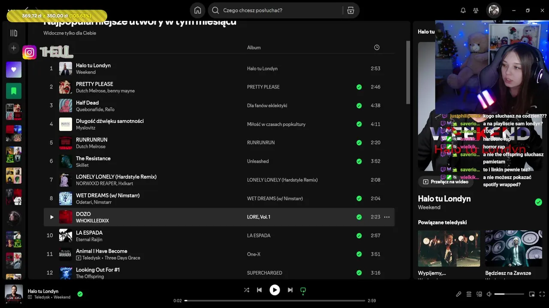This screenshot has height=308, width=549.
Task: Click Half Dead album art thumbnail
Action: tap(66, 106)
